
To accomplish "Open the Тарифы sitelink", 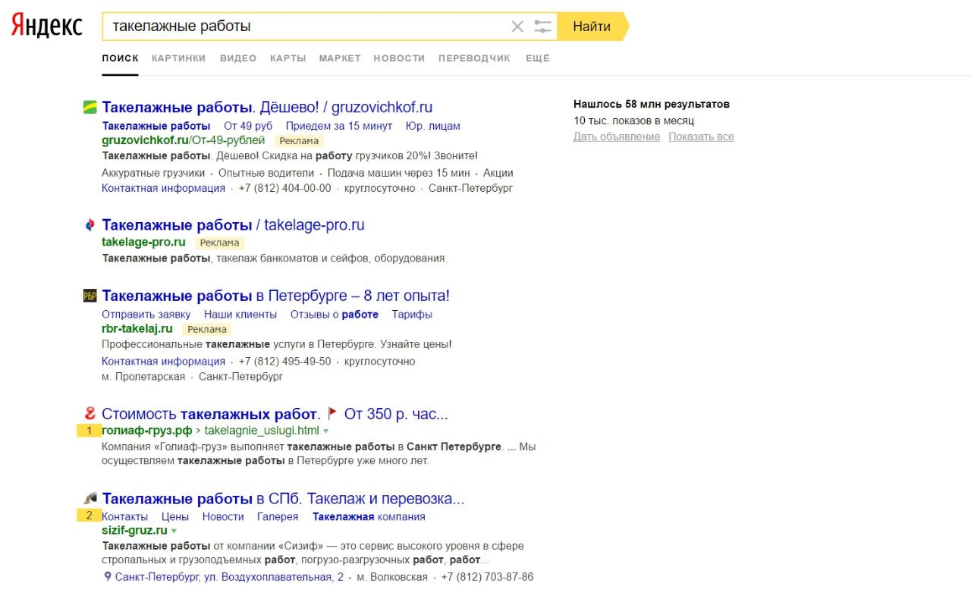I will tap(412, 315).
